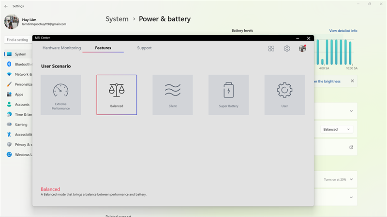Activate the Super Battery scenario
The width and height of the screenshot is (387, 217).
[228, 95]
